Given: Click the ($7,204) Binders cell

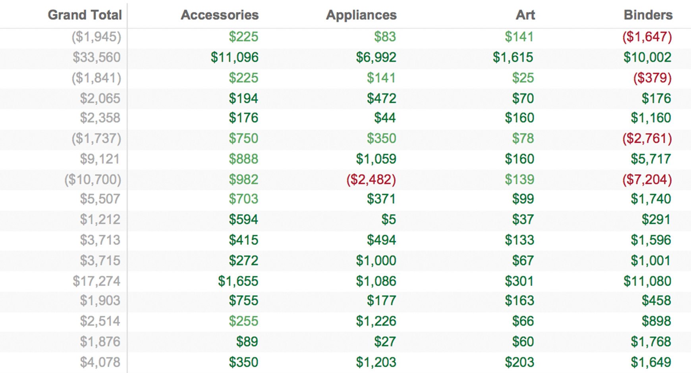Looking at the screenshot, I should click(x=647, y=180).
